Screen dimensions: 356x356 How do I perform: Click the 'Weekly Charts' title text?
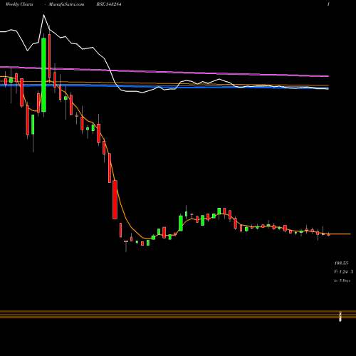tap(19, 4)
